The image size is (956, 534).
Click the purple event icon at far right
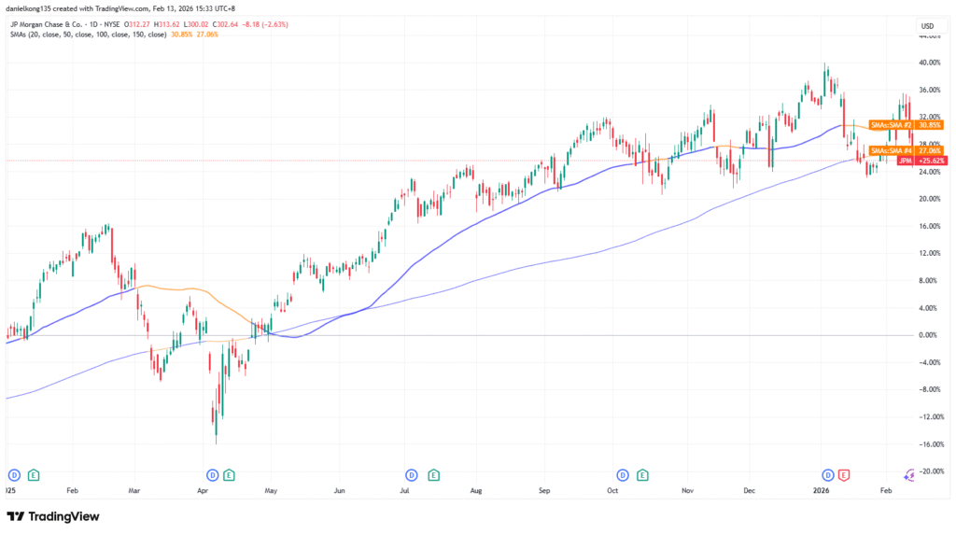(910, 475)
